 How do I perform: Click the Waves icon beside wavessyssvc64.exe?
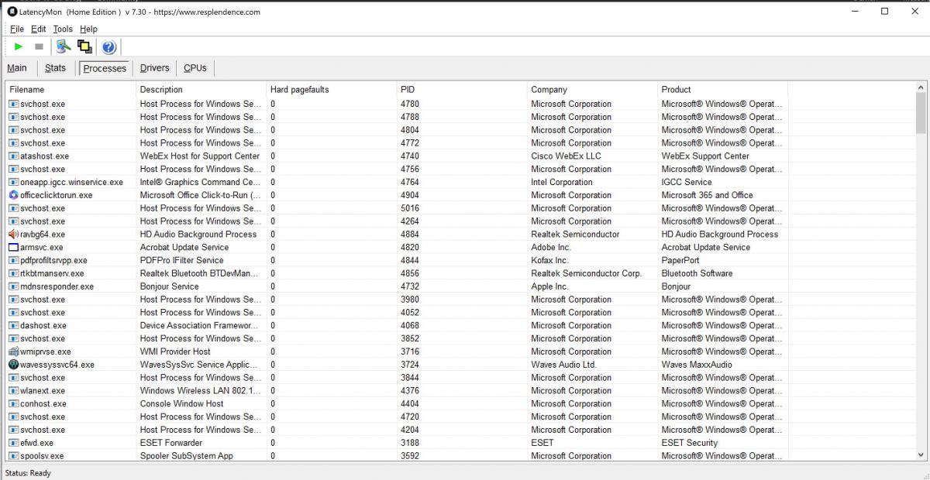pos(13,365)
